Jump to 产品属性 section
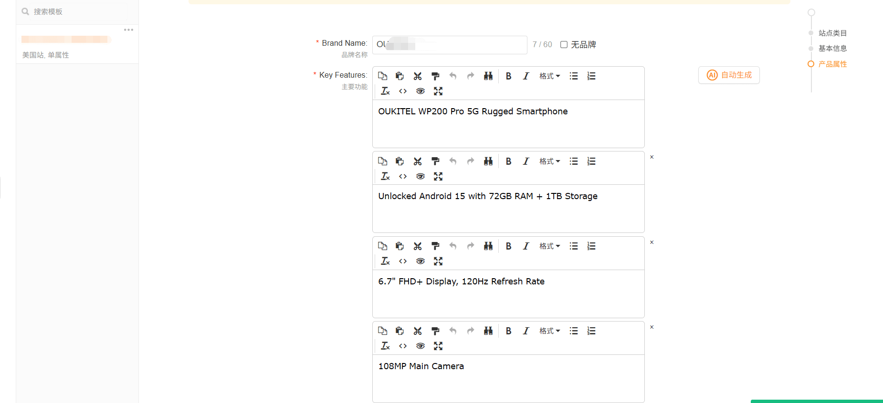The width and height of the screenshot is (883, 403). click(x=832, y=64)
